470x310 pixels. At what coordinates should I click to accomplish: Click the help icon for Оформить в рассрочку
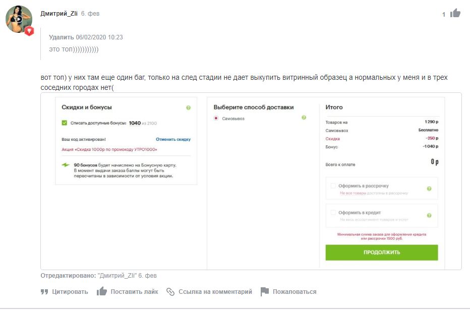tap(429, 189)
